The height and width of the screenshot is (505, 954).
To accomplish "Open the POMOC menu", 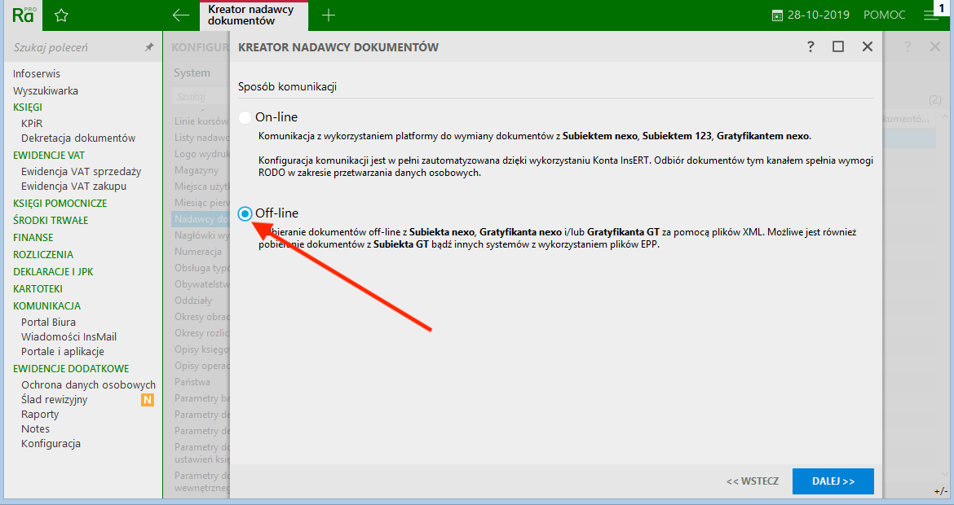I will (x=884, y=15).
